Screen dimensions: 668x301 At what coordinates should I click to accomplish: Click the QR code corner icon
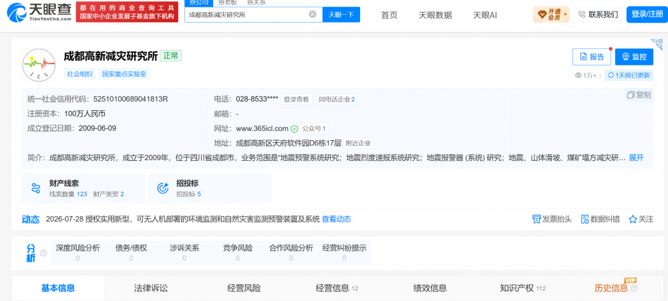tap(658, 44)
